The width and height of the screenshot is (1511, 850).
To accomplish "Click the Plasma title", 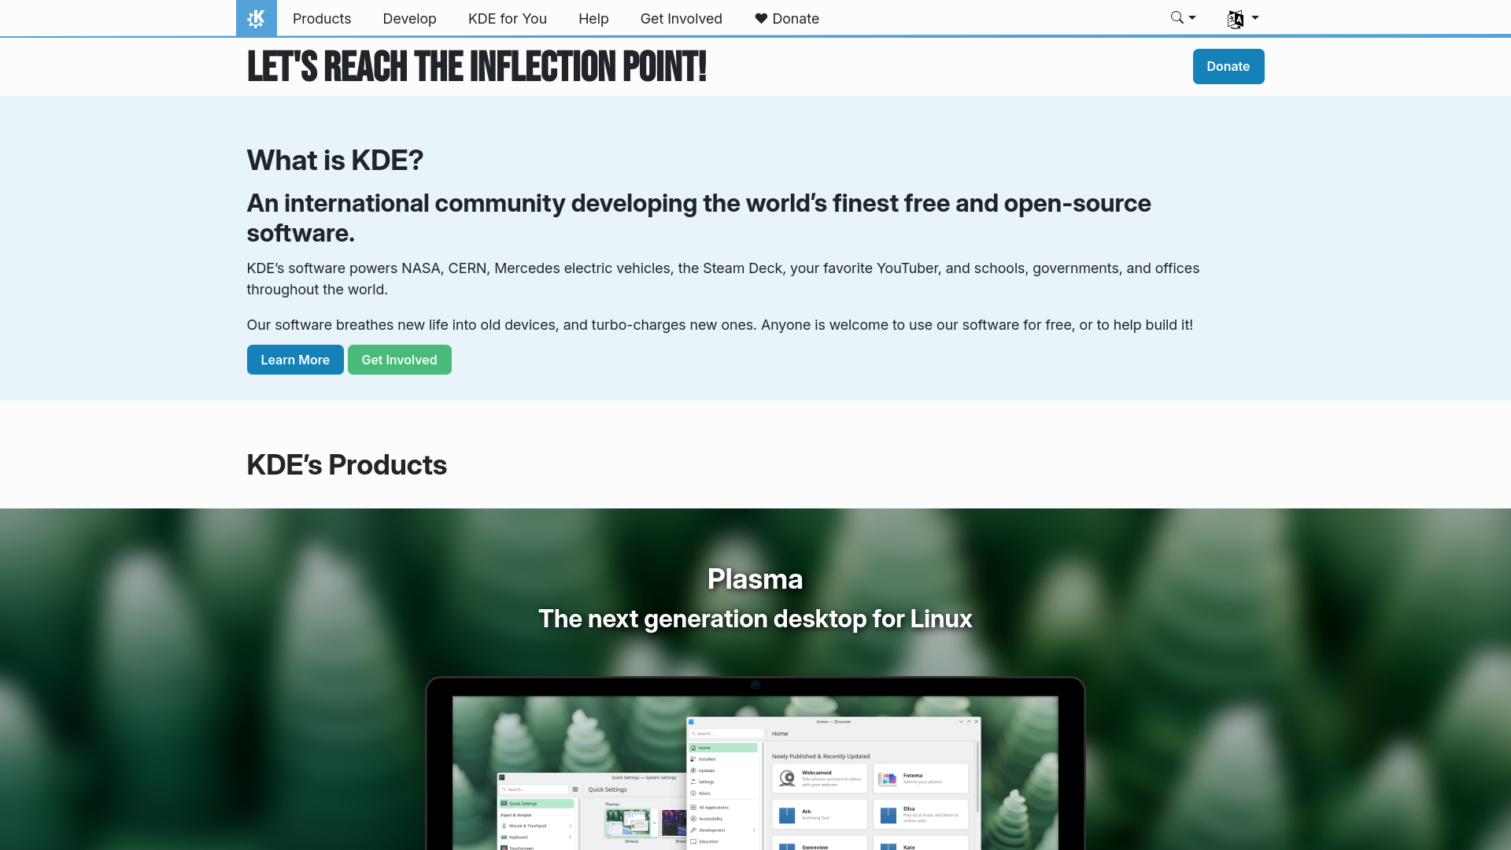I will [755, 578].
